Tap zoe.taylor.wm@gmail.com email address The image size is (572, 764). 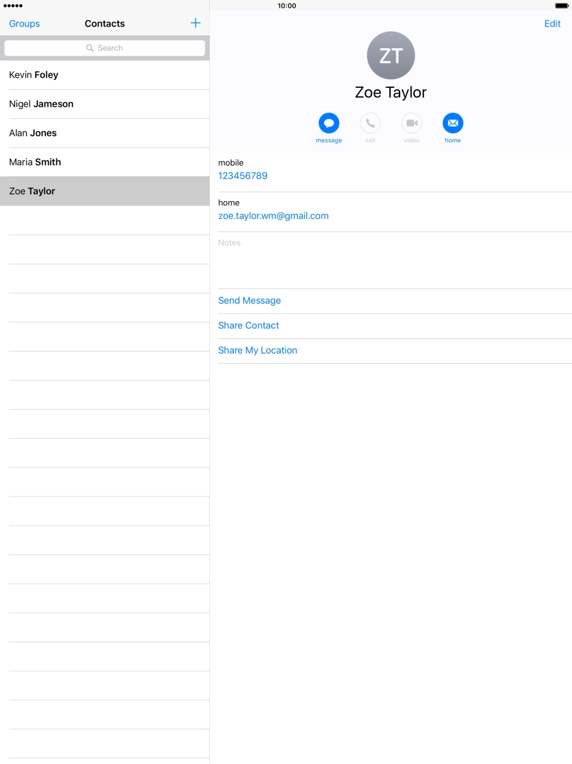pos(273,216)
